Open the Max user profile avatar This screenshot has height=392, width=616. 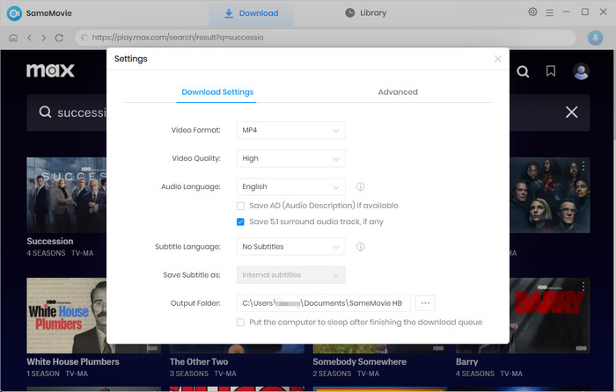point(581,71)
